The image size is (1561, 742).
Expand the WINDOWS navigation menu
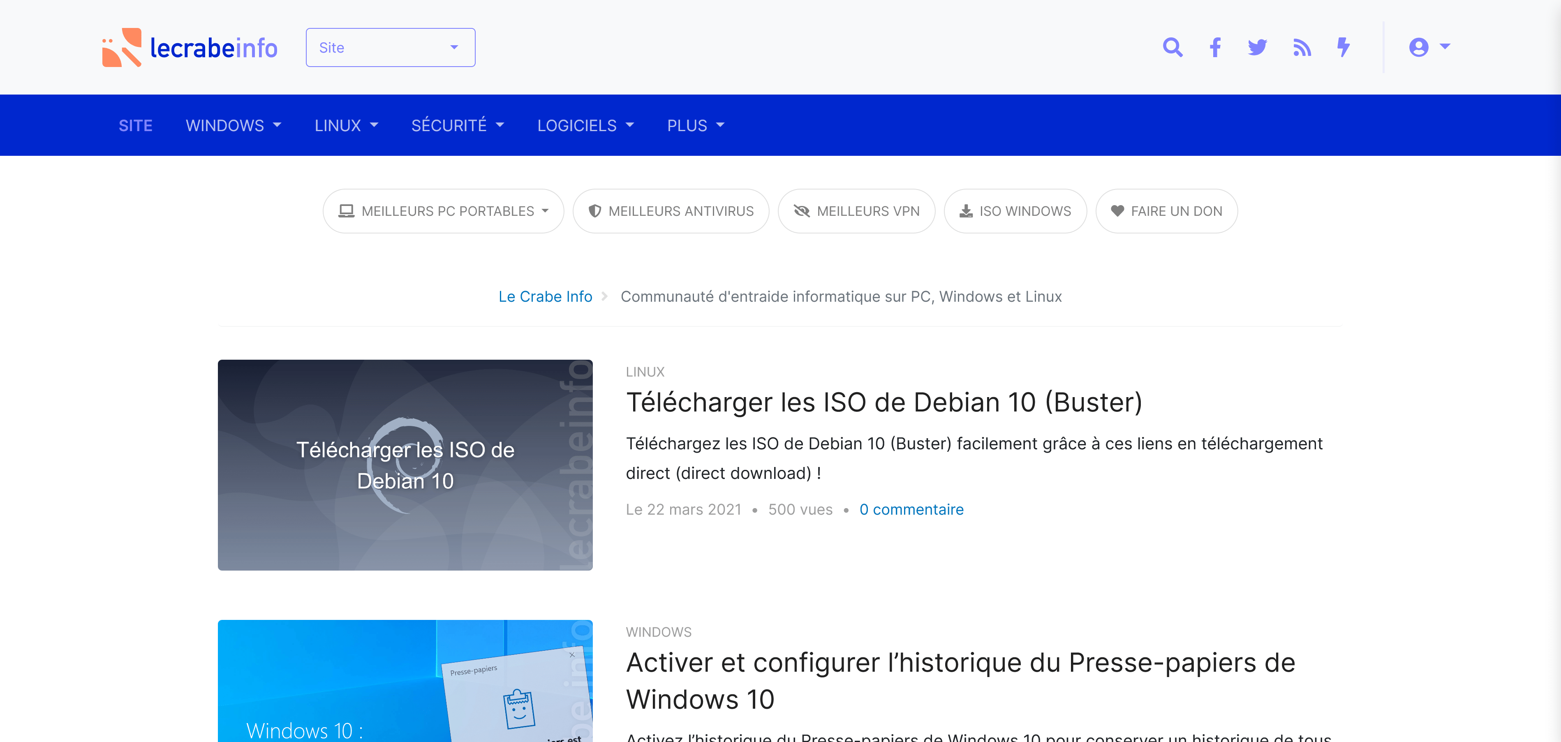[x=233, y=125]
